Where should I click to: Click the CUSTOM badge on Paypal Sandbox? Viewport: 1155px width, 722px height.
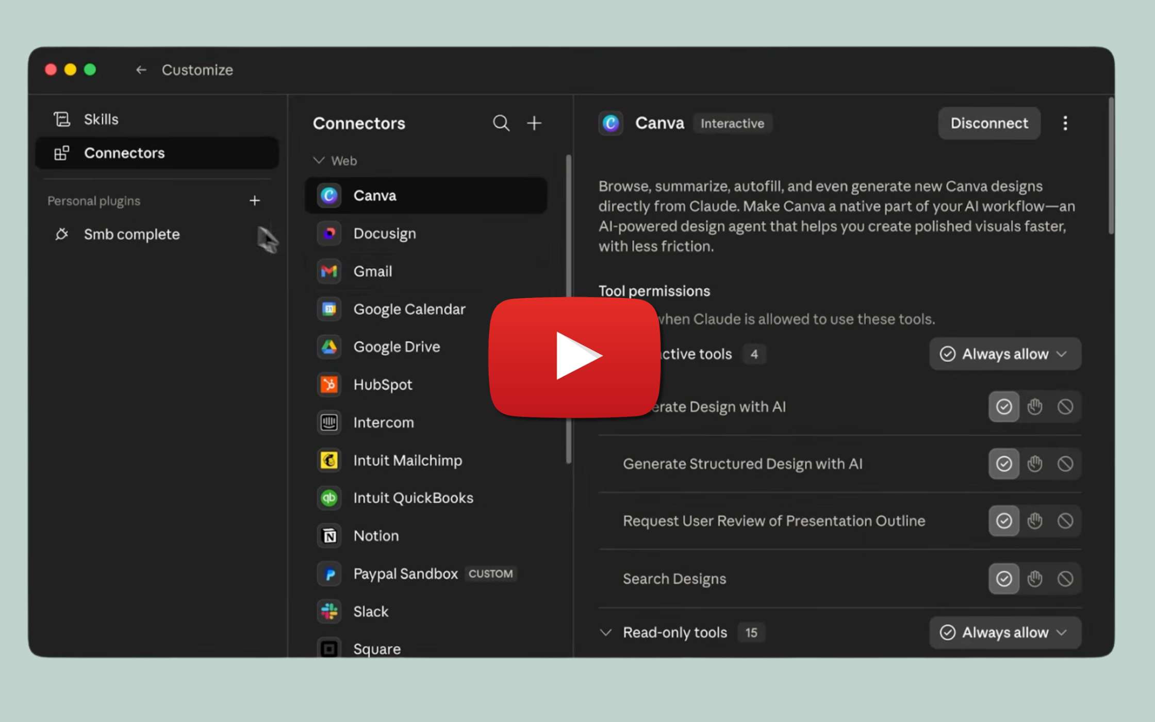point(490,573)
